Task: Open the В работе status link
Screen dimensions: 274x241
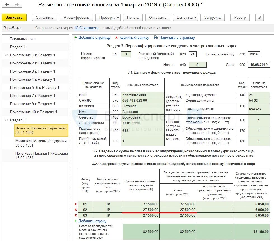Action: 12,28
